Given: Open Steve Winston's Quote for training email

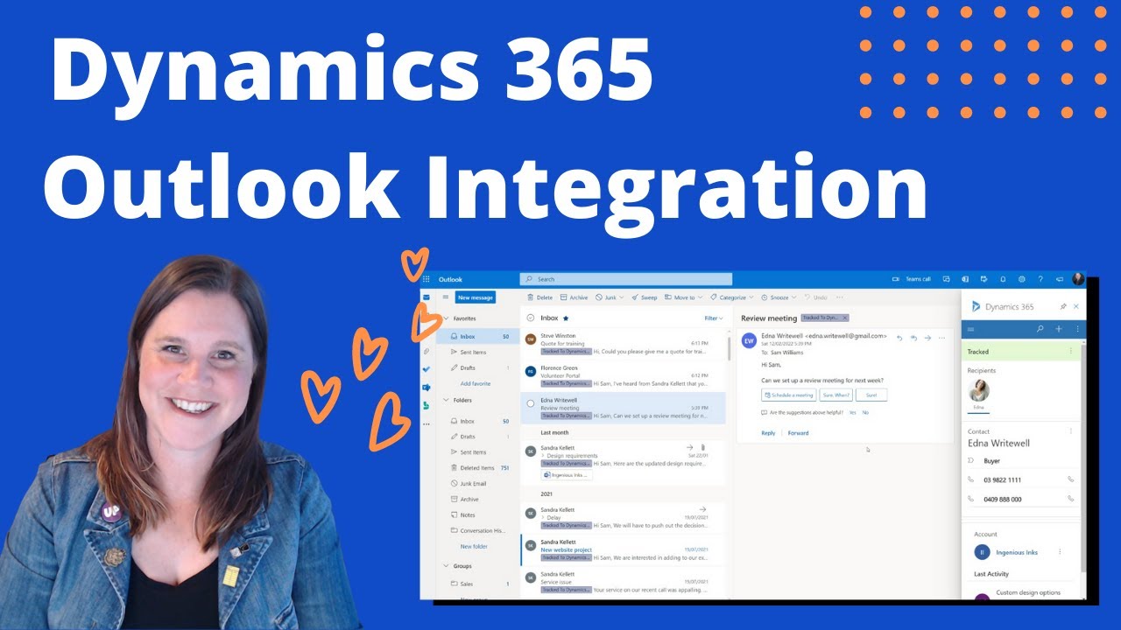Looking at the screenshot, I should tap(624, 343).
